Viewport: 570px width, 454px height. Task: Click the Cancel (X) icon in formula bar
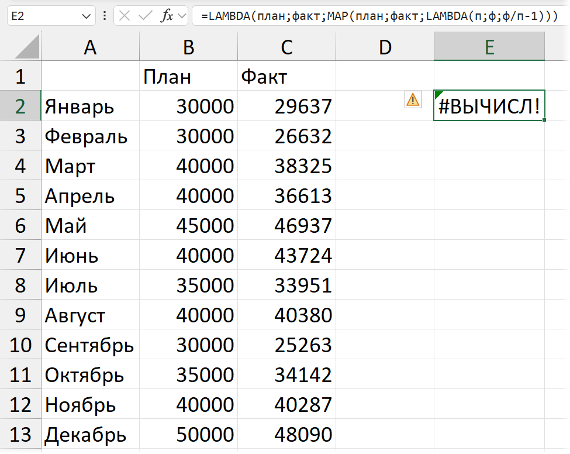(125, 16)
